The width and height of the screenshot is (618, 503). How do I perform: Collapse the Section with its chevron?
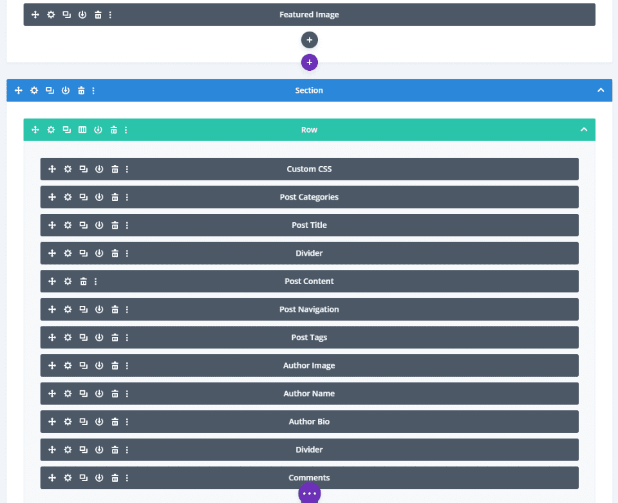coord(601,90)
